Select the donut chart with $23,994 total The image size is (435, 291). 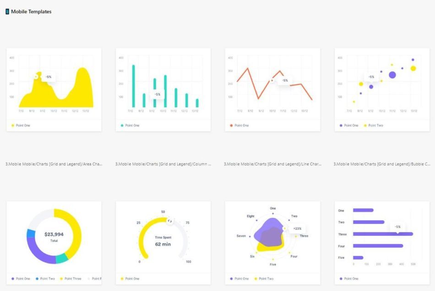point(54,243)
